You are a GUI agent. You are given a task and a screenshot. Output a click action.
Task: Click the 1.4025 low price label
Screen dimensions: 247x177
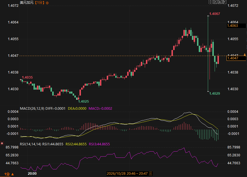[83, 102]
